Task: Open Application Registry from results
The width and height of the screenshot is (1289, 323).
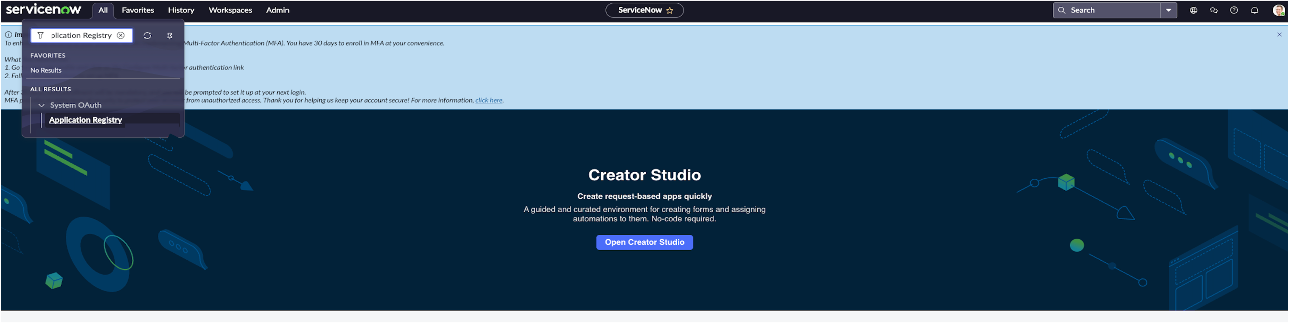Action: click(x=85, y=120)
